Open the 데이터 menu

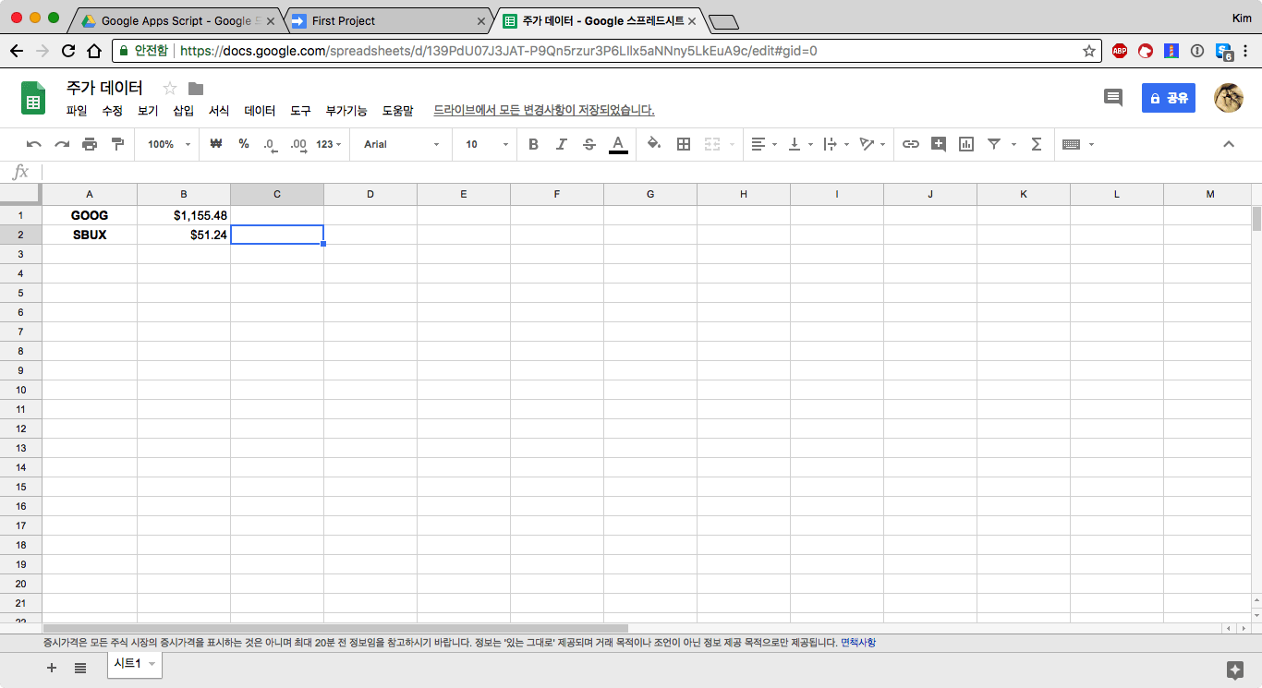click(x=260, y=111)
